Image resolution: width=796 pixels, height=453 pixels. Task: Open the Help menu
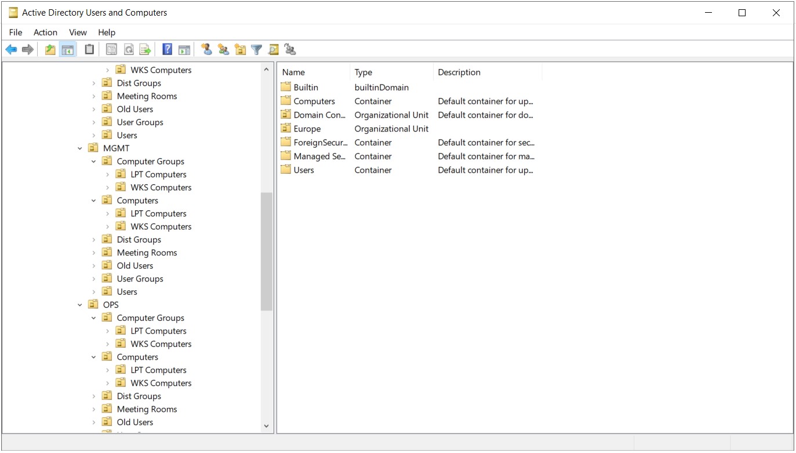click(107, 32)
